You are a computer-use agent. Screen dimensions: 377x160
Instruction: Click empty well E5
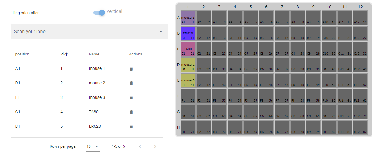[251, 80]
